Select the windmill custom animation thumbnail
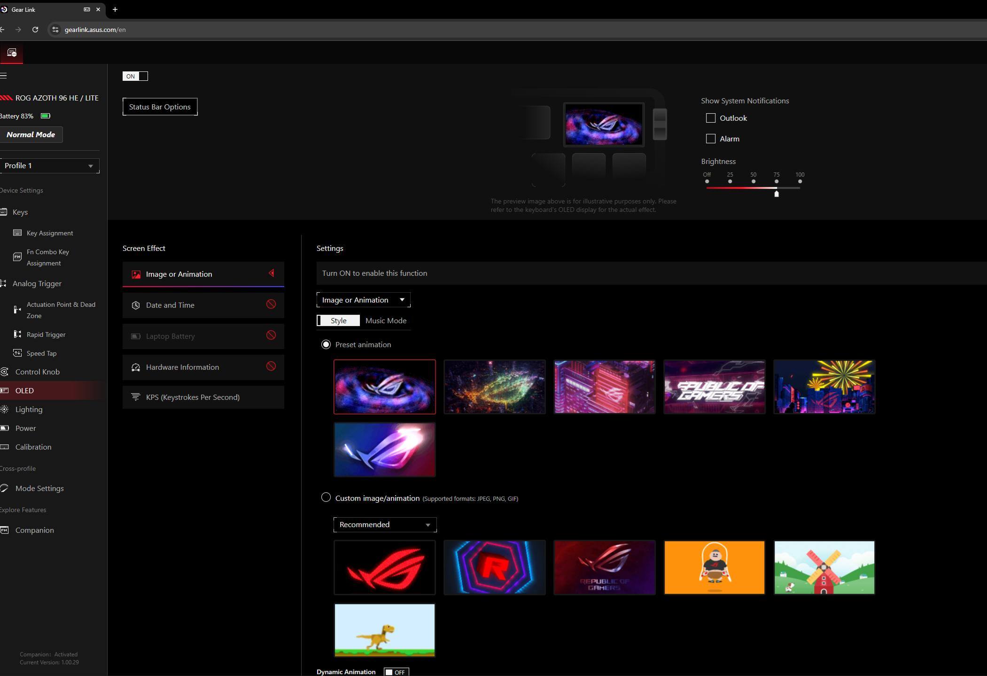 coord(824,567)
